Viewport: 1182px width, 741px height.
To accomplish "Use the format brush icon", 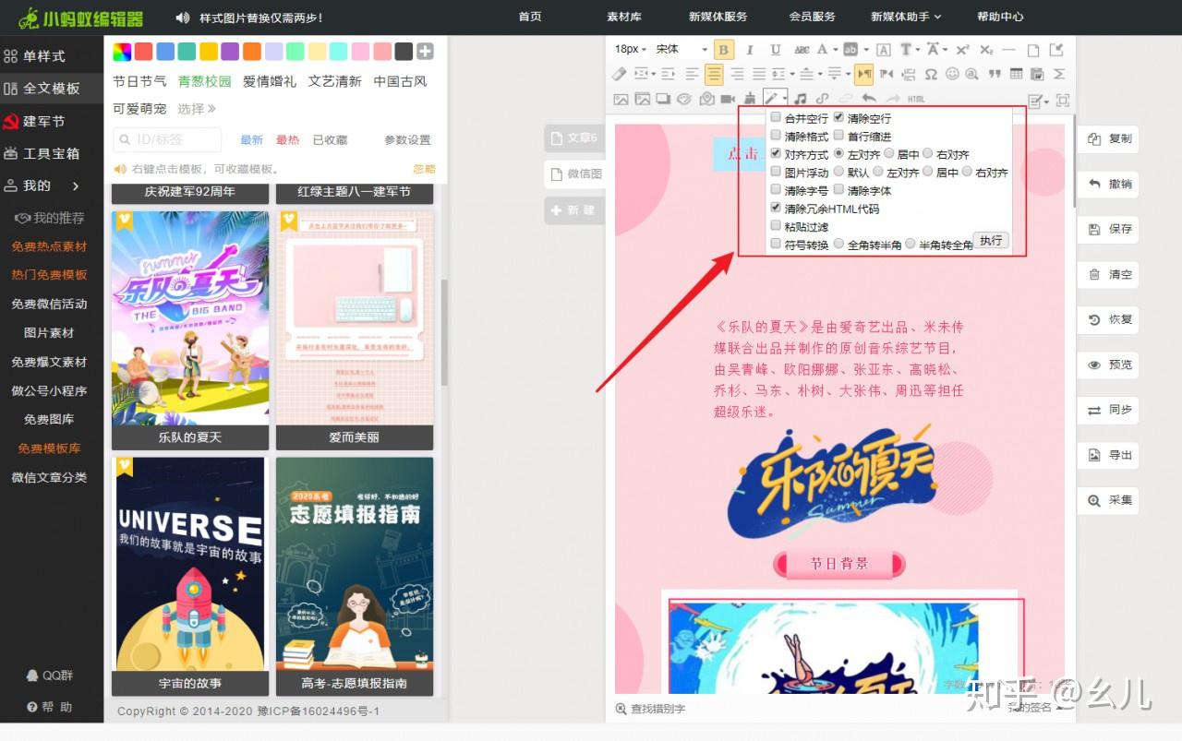I will pyautogui.click(x=749, y=99).
